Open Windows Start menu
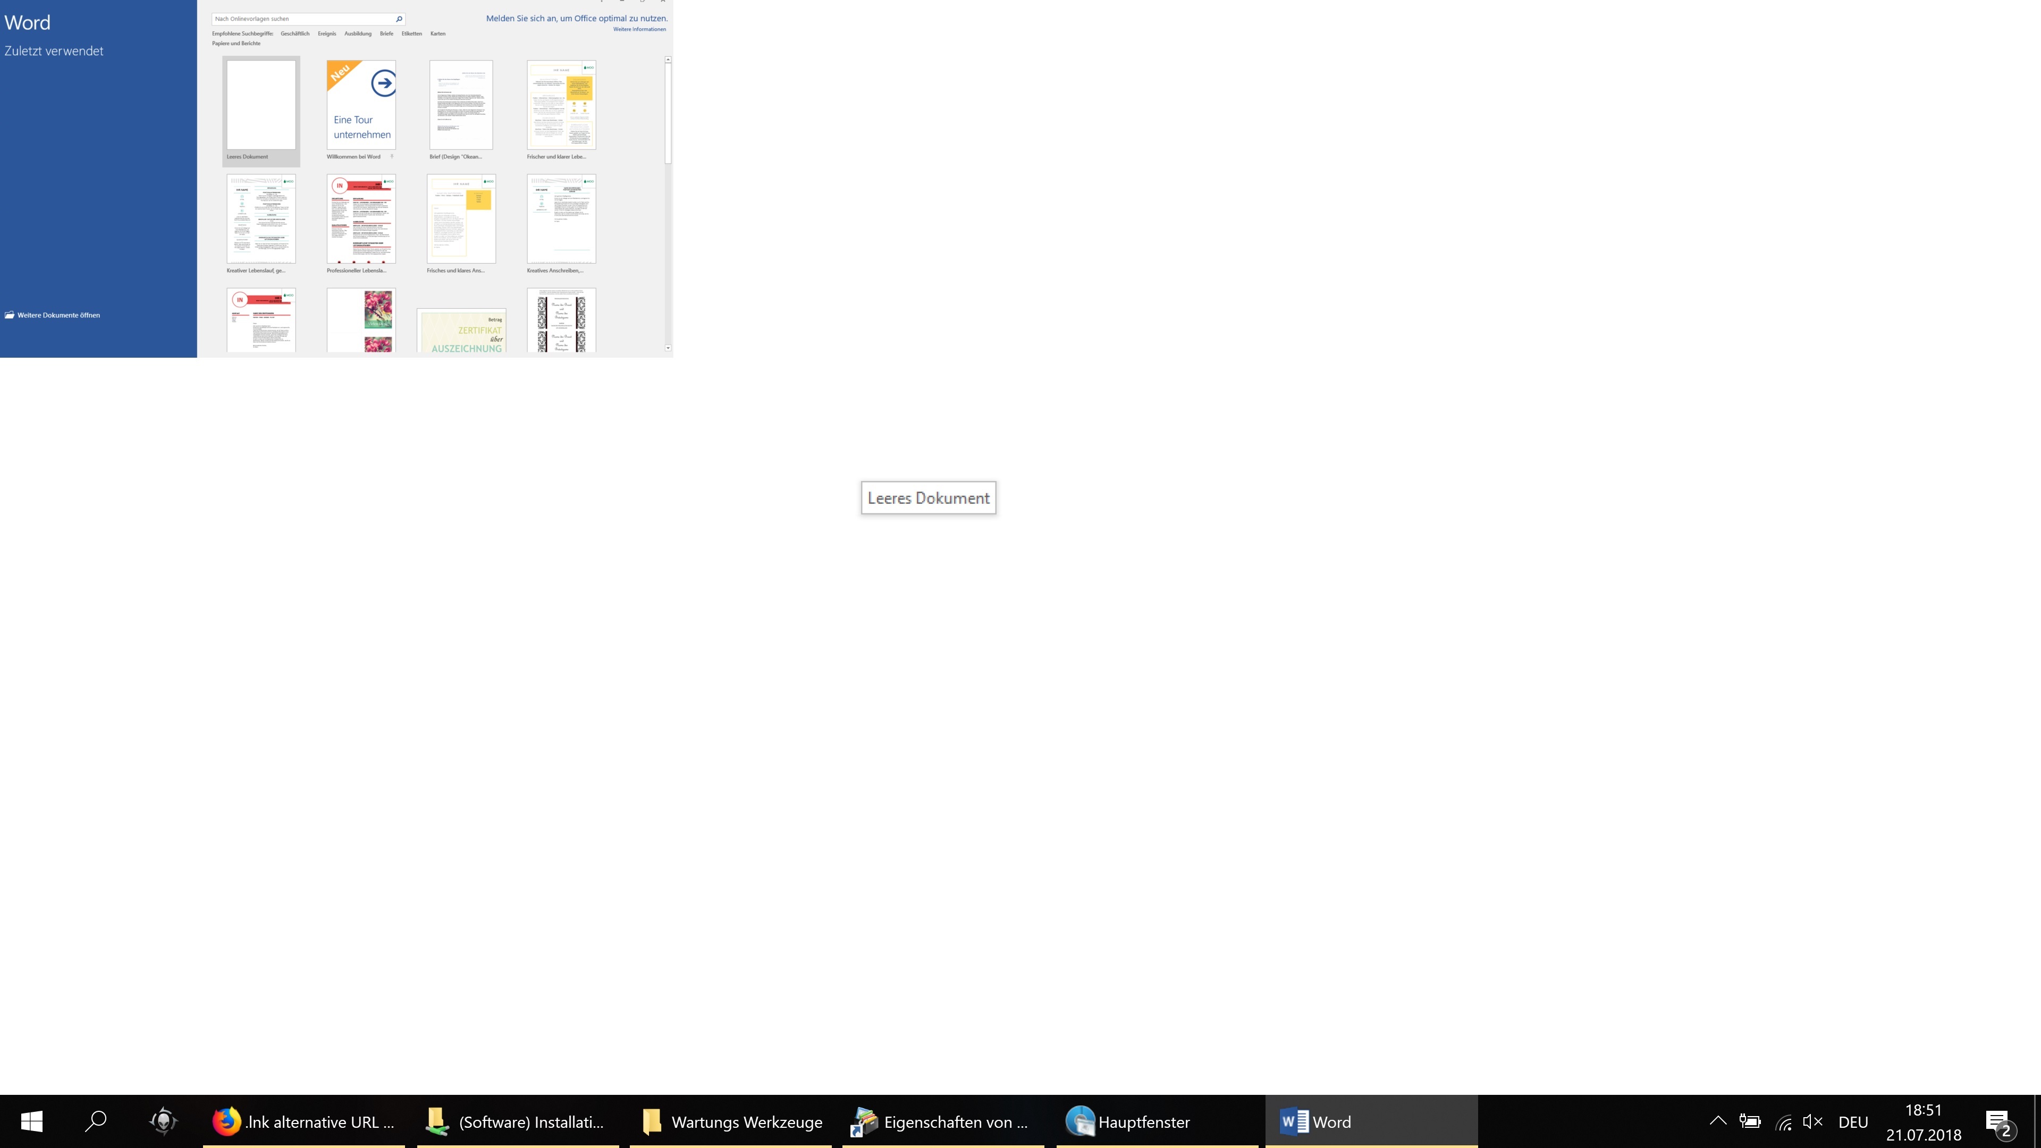Screen dimensions: 2041x1148 click(x=32, y=1121)
